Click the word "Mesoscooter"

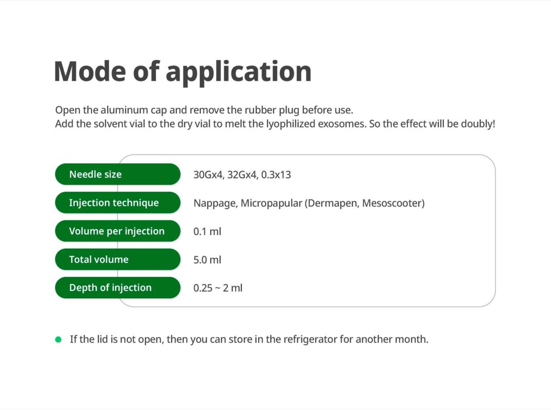coord(392,203)
